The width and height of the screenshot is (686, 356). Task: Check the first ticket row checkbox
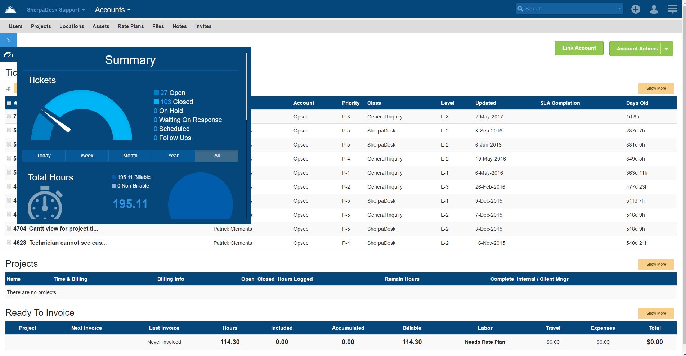tap(9, 116)
